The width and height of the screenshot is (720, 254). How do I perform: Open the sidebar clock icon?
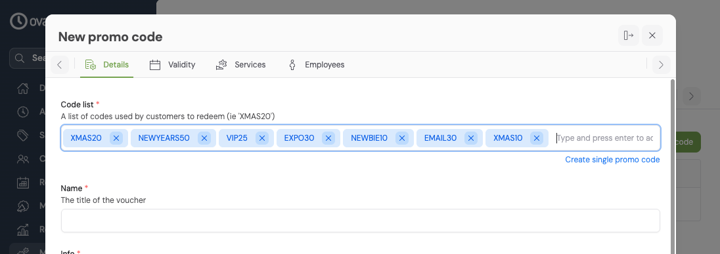tap(22, 112)
